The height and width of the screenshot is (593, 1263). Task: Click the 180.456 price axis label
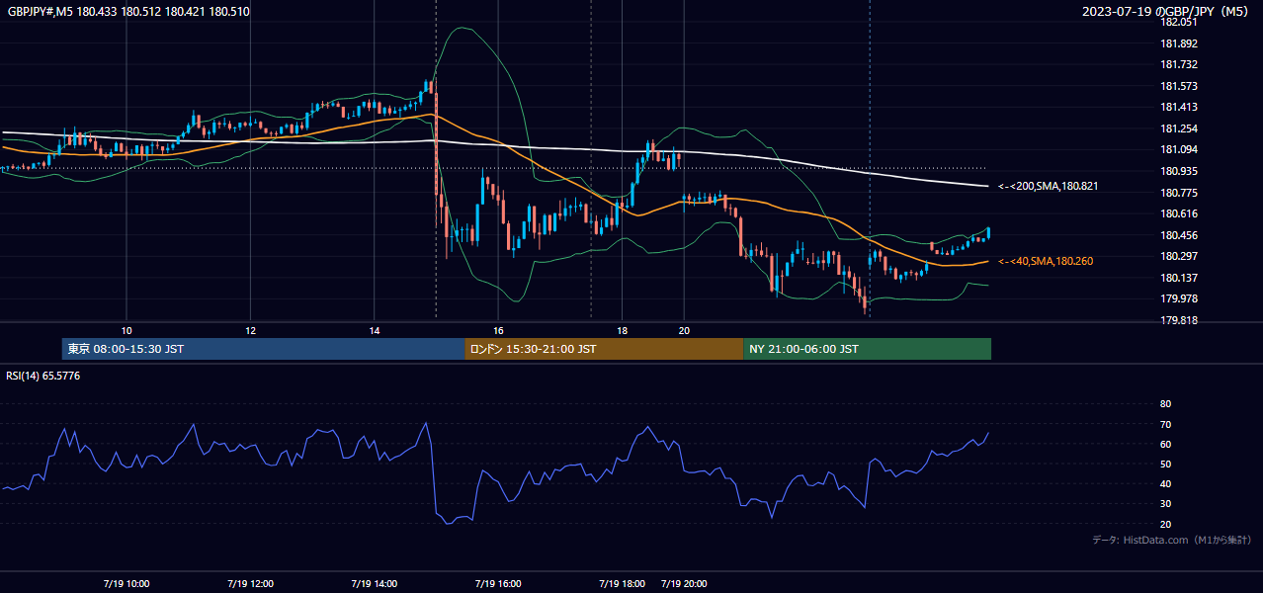tap(1180, 235)
